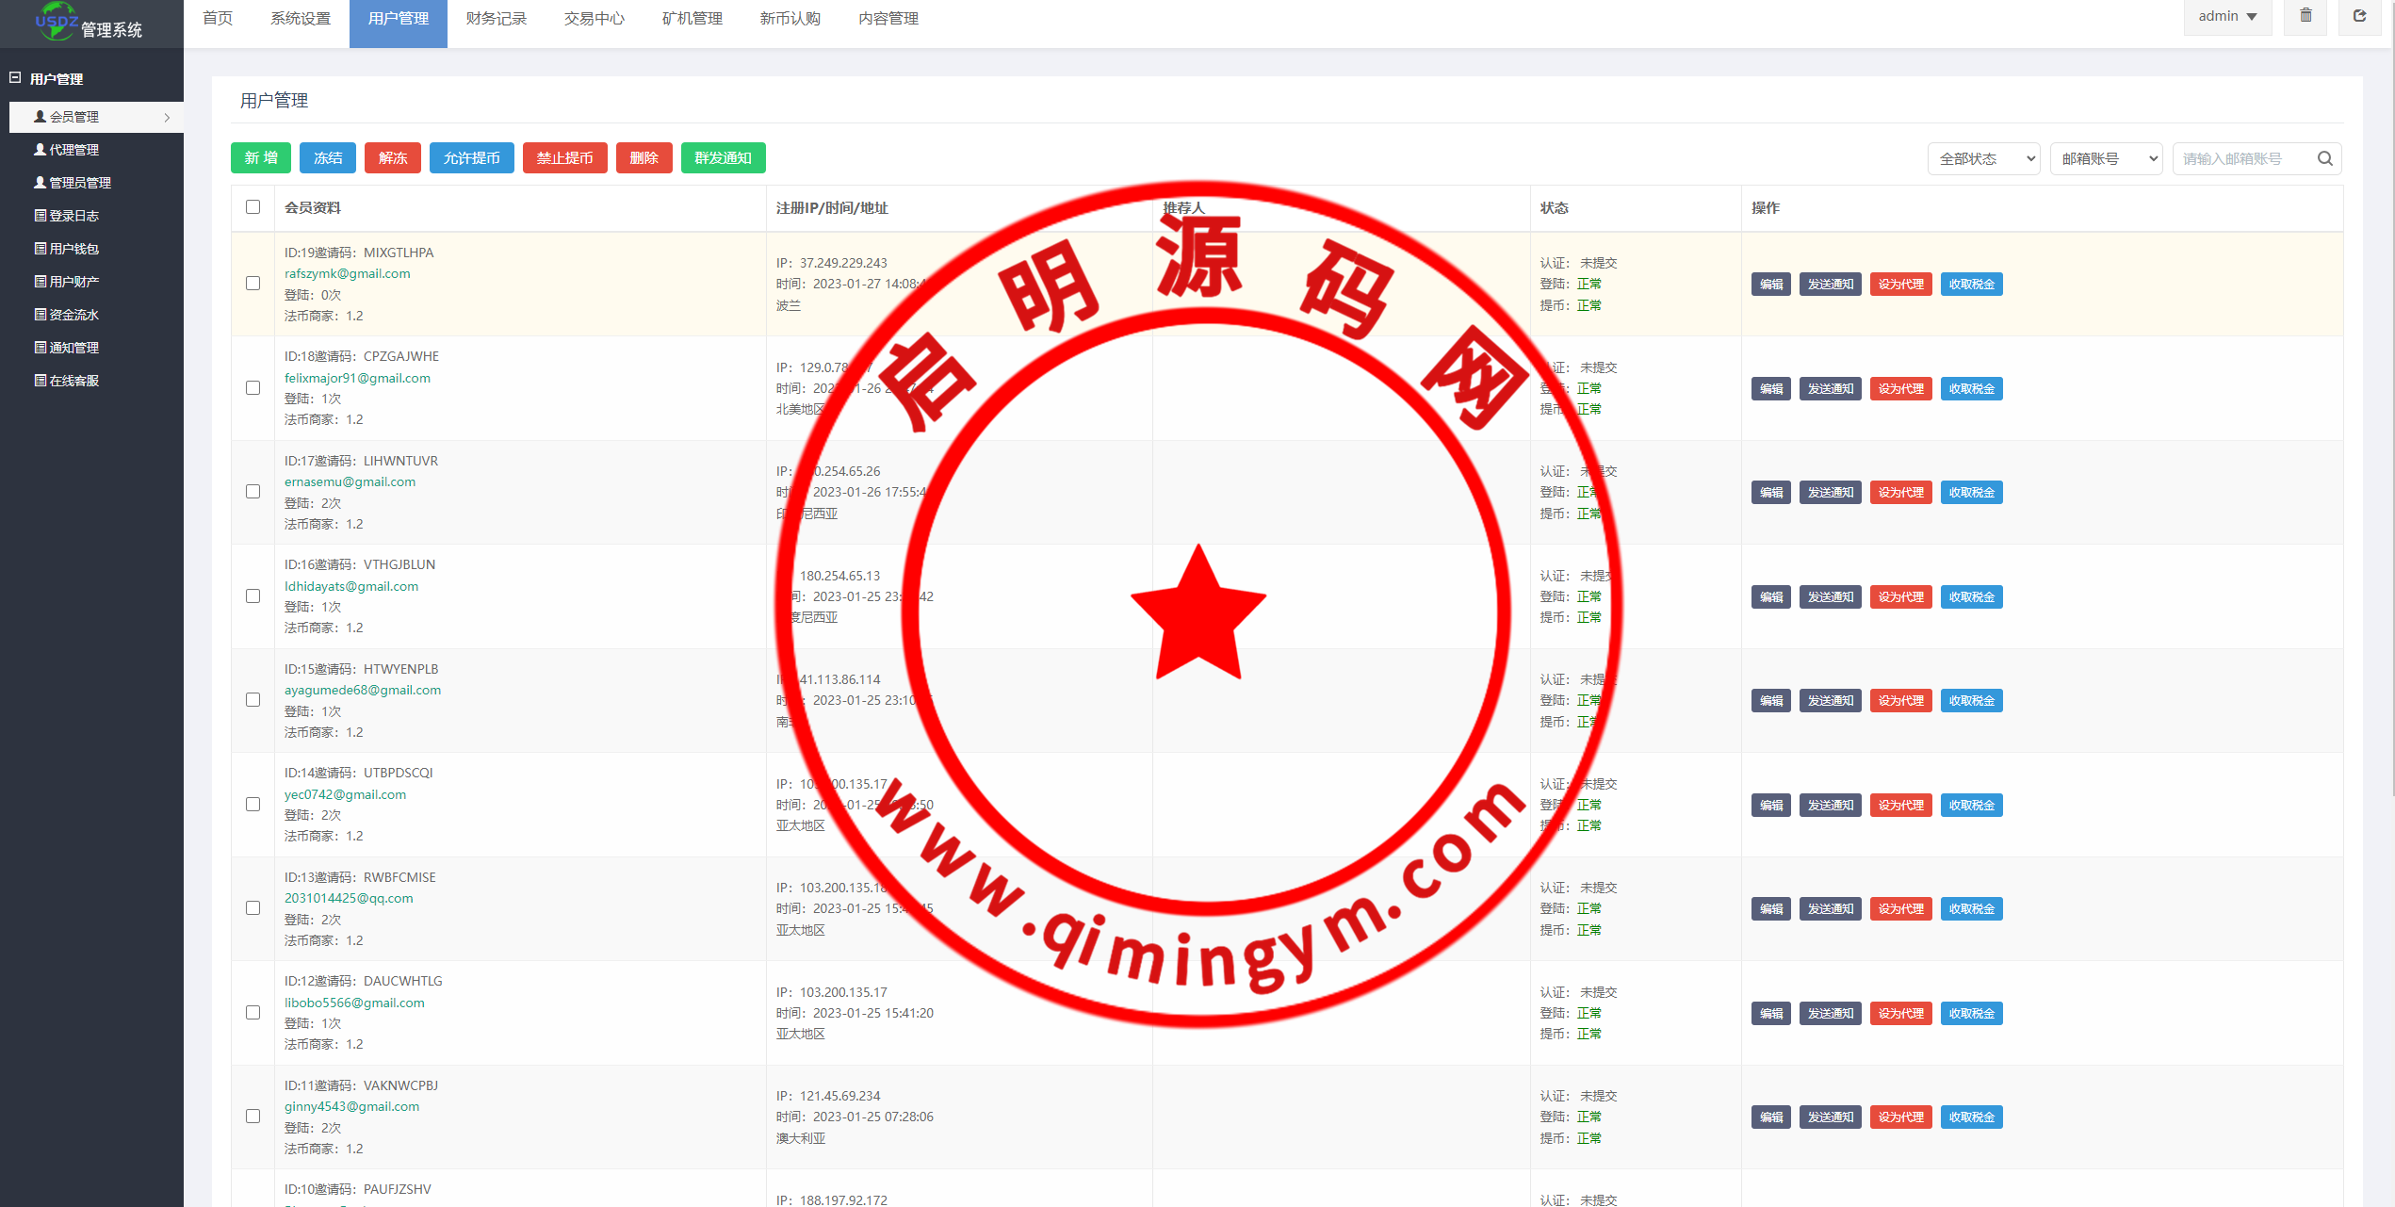Open 登录日志 list icon entry
2395x1207 pixels.
point(73,216)
